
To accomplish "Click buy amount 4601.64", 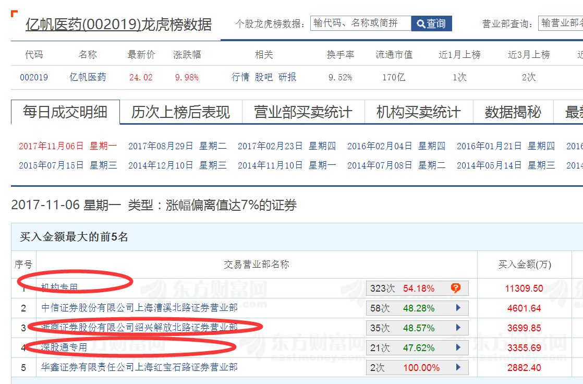I will tap(524, 308).
